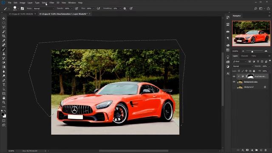Open the layer Fill dropdown arrow
Image resolution: width=272 pixels, height=153 pixels.
pyautogui.click(x=269, y=71)
